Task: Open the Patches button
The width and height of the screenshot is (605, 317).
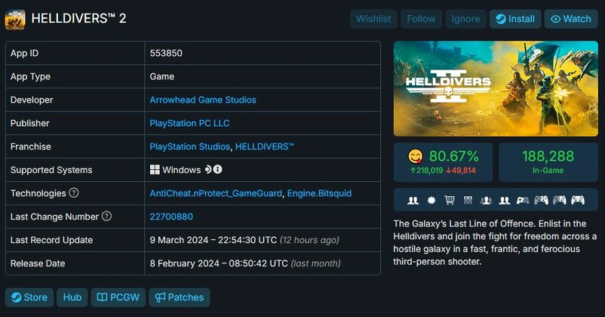Action: point(180,297)
